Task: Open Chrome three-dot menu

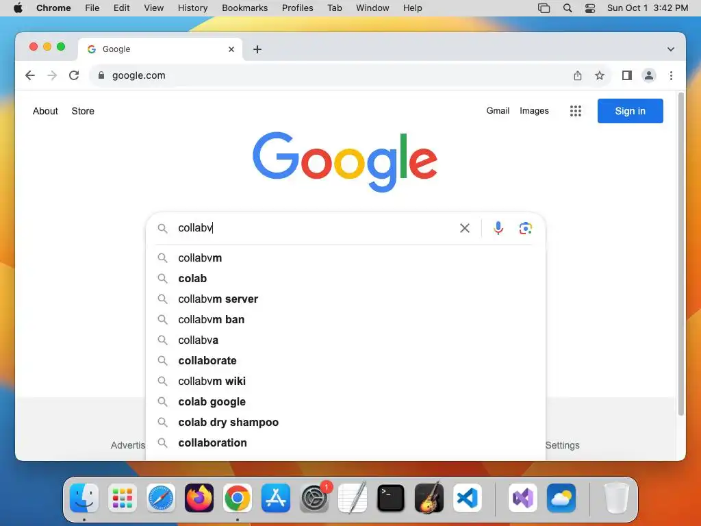Action: click(671, 75)
